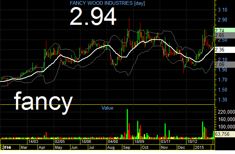Image resolution: width=235 pixels, height=154 pixels.
Task: Select the 1.90 price axis label
Action: click(222, 70)
